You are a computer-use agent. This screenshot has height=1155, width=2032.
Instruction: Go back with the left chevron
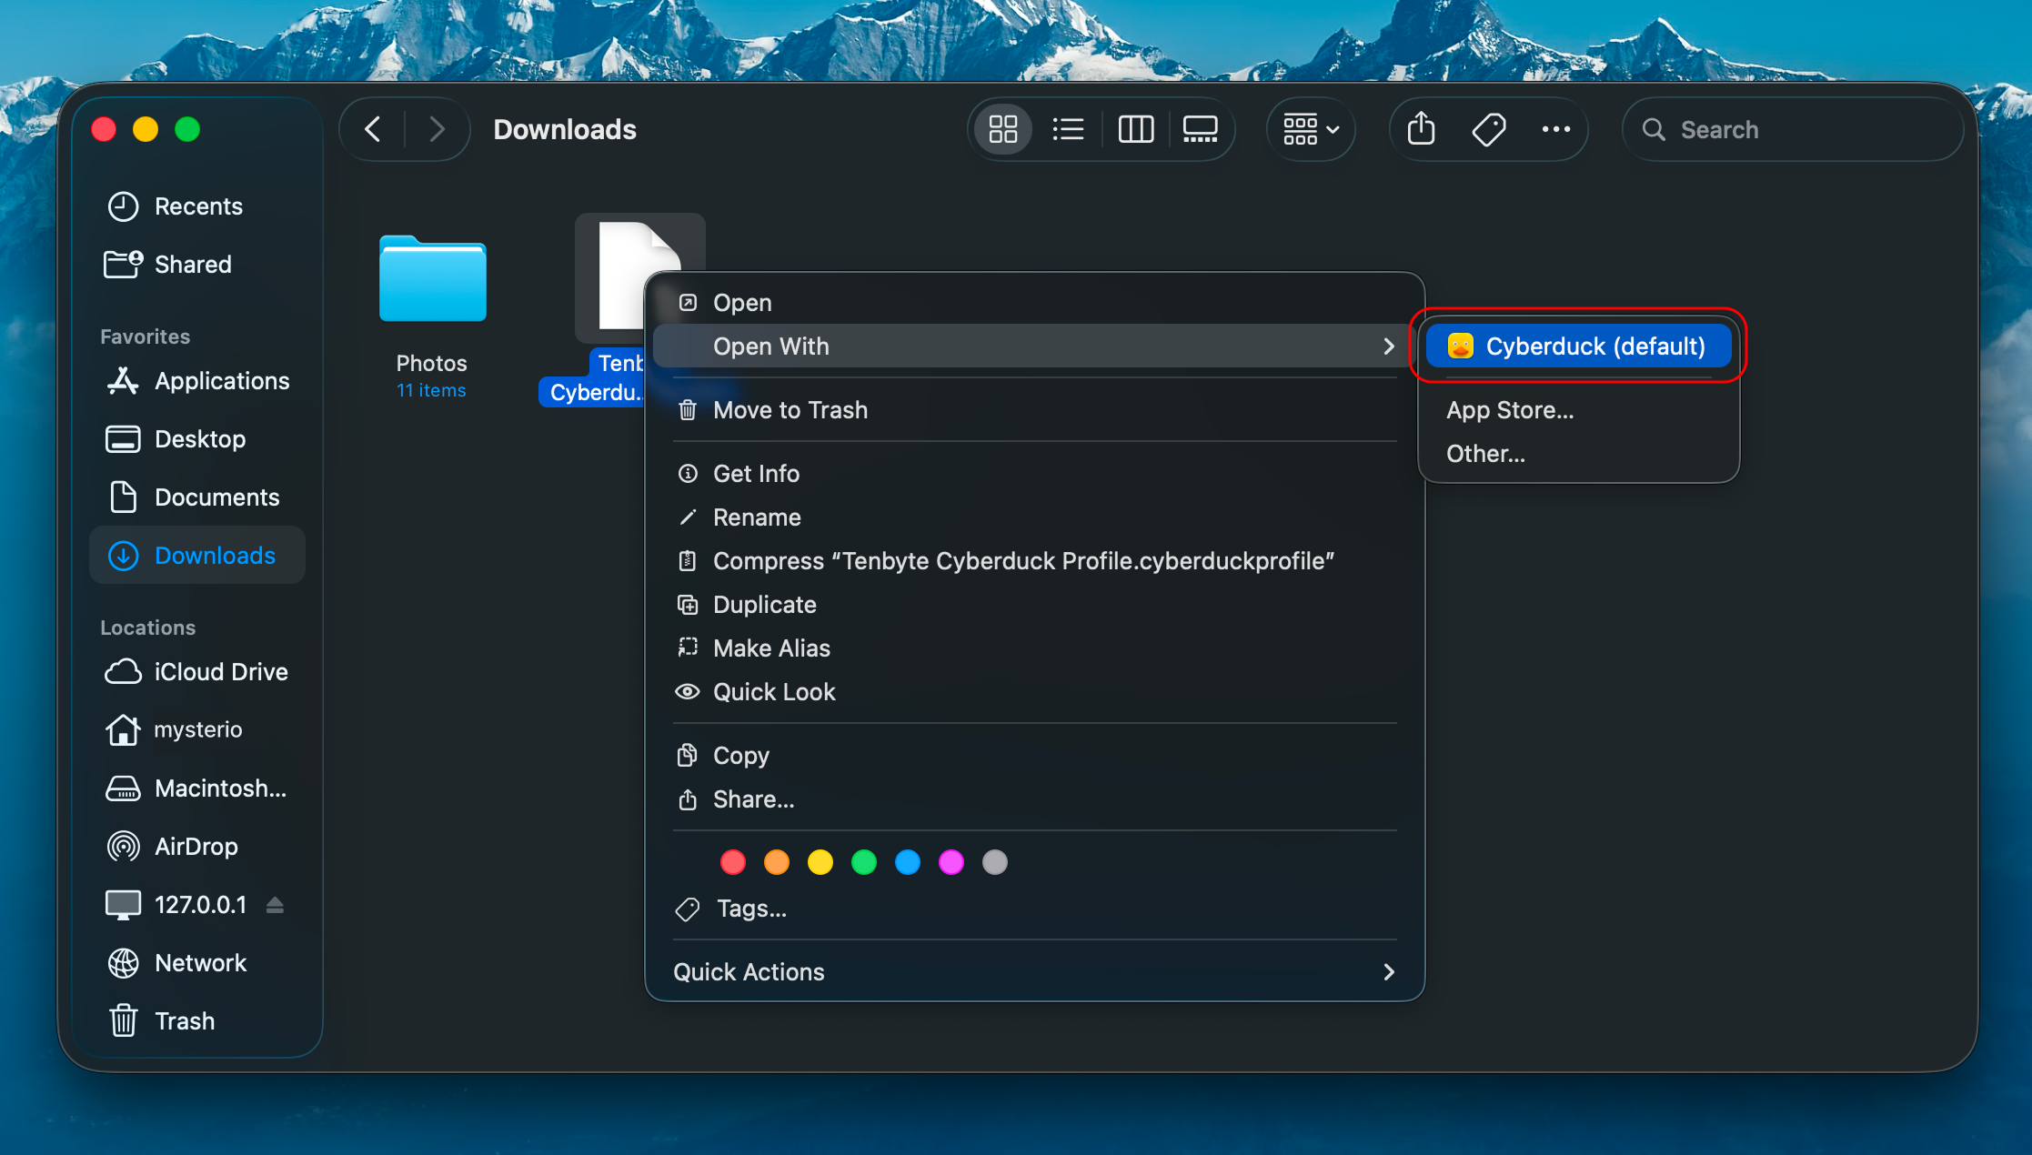click(373, 129)
